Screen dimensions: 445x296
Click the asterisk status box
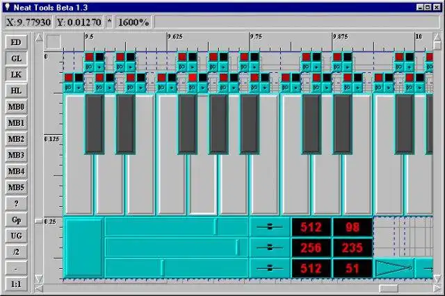tap(109, 22)
